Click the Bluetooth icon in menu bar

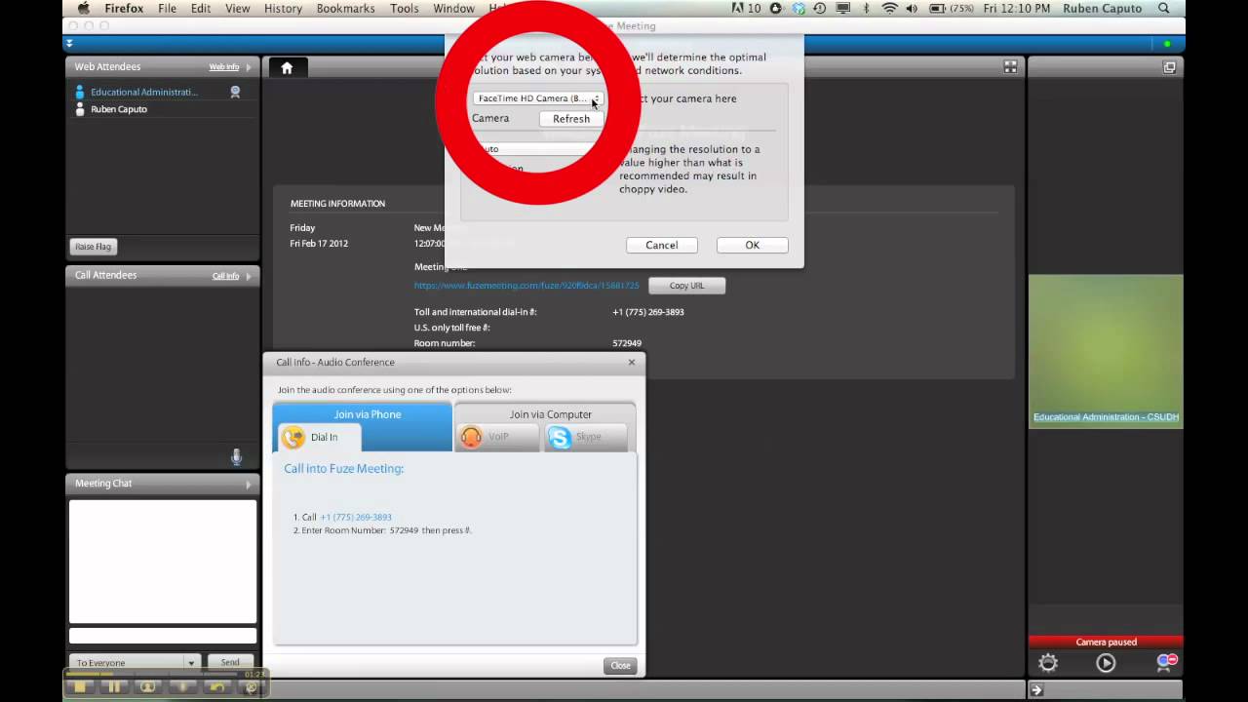(x=867, y=9)
